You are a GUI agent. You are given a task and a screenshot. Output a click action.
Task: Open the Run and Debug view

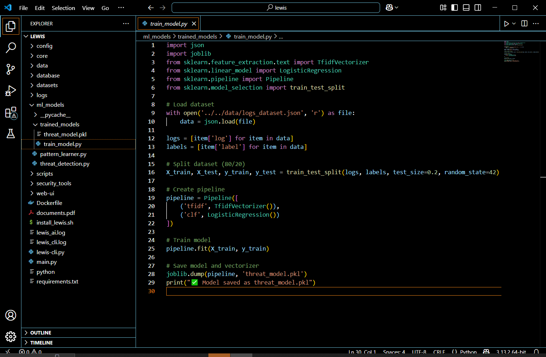tap(11, 91)
